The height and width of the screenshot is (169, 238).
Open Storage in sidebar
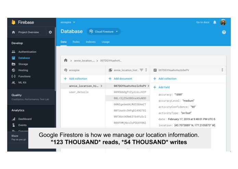point(23,64)
